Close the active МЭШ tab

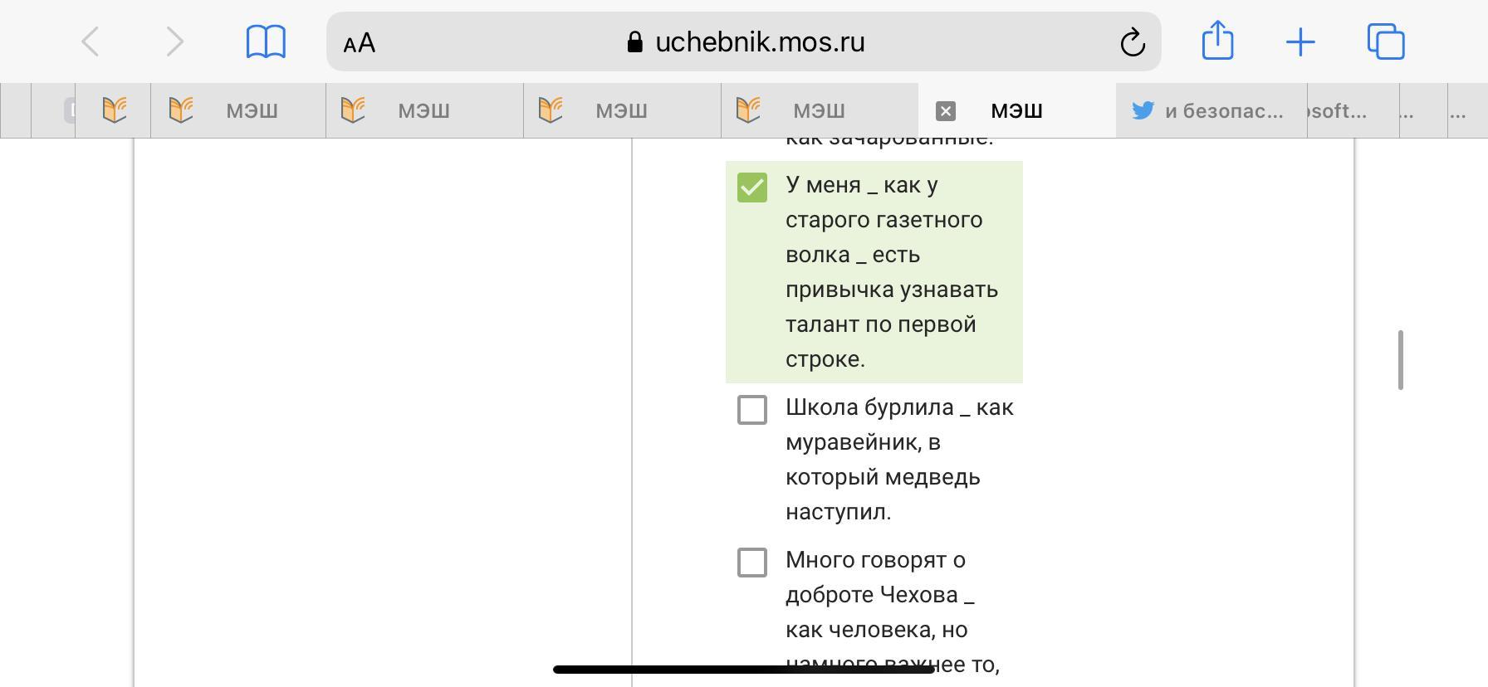coord(946,111)
